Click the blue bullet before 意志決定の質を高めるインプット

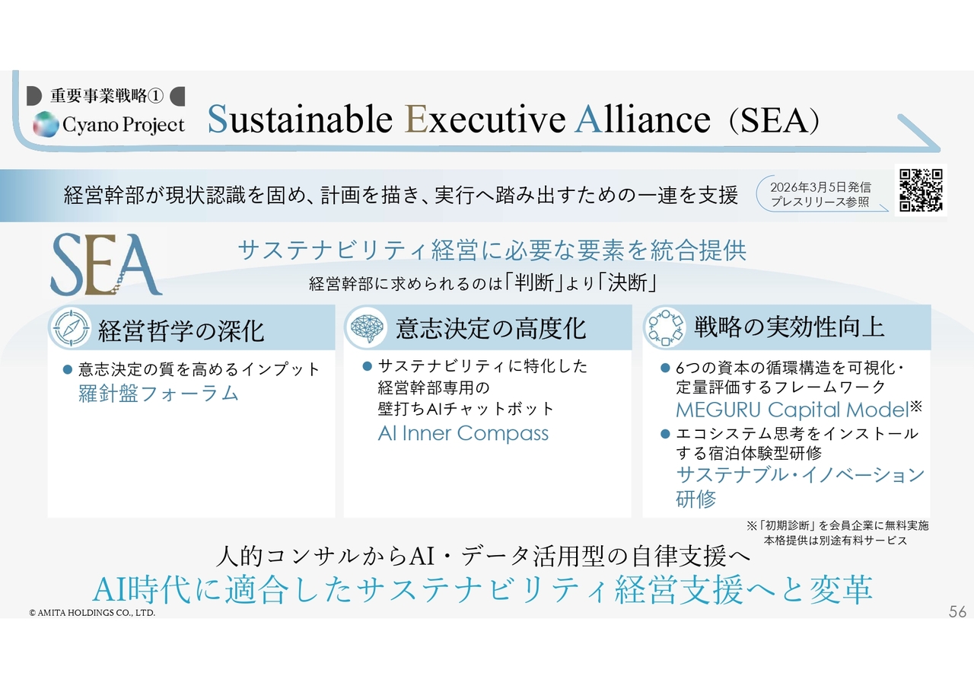[x=66, y=370]
